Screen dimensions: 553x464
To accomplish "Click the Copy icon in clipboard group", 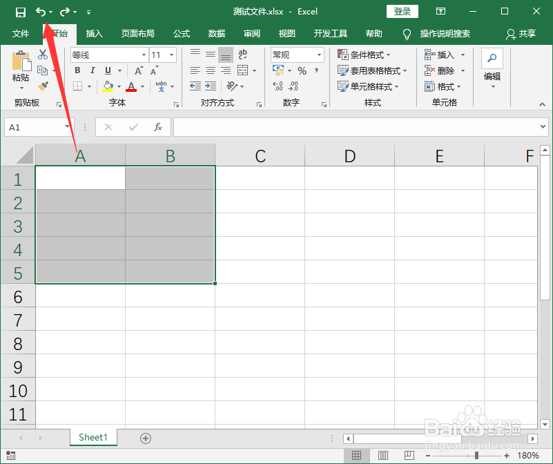I will pyautogui.click(x=43, y=70).
